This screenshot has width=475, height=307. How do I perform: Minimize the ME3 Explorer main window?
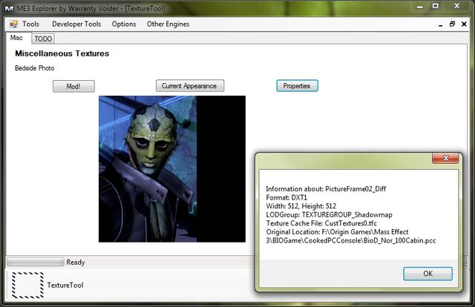point(420,6)
